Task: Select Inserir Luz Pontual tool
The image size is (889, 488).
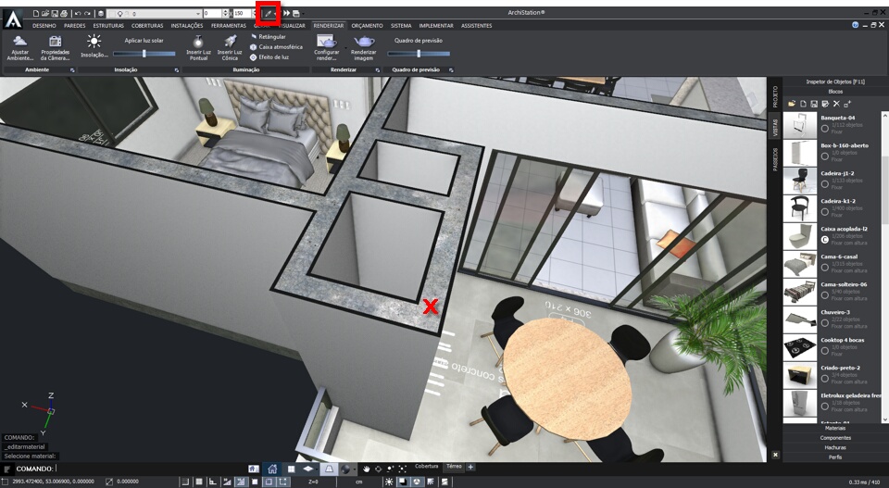Action: pyautogui.click(x=198, y=48)
